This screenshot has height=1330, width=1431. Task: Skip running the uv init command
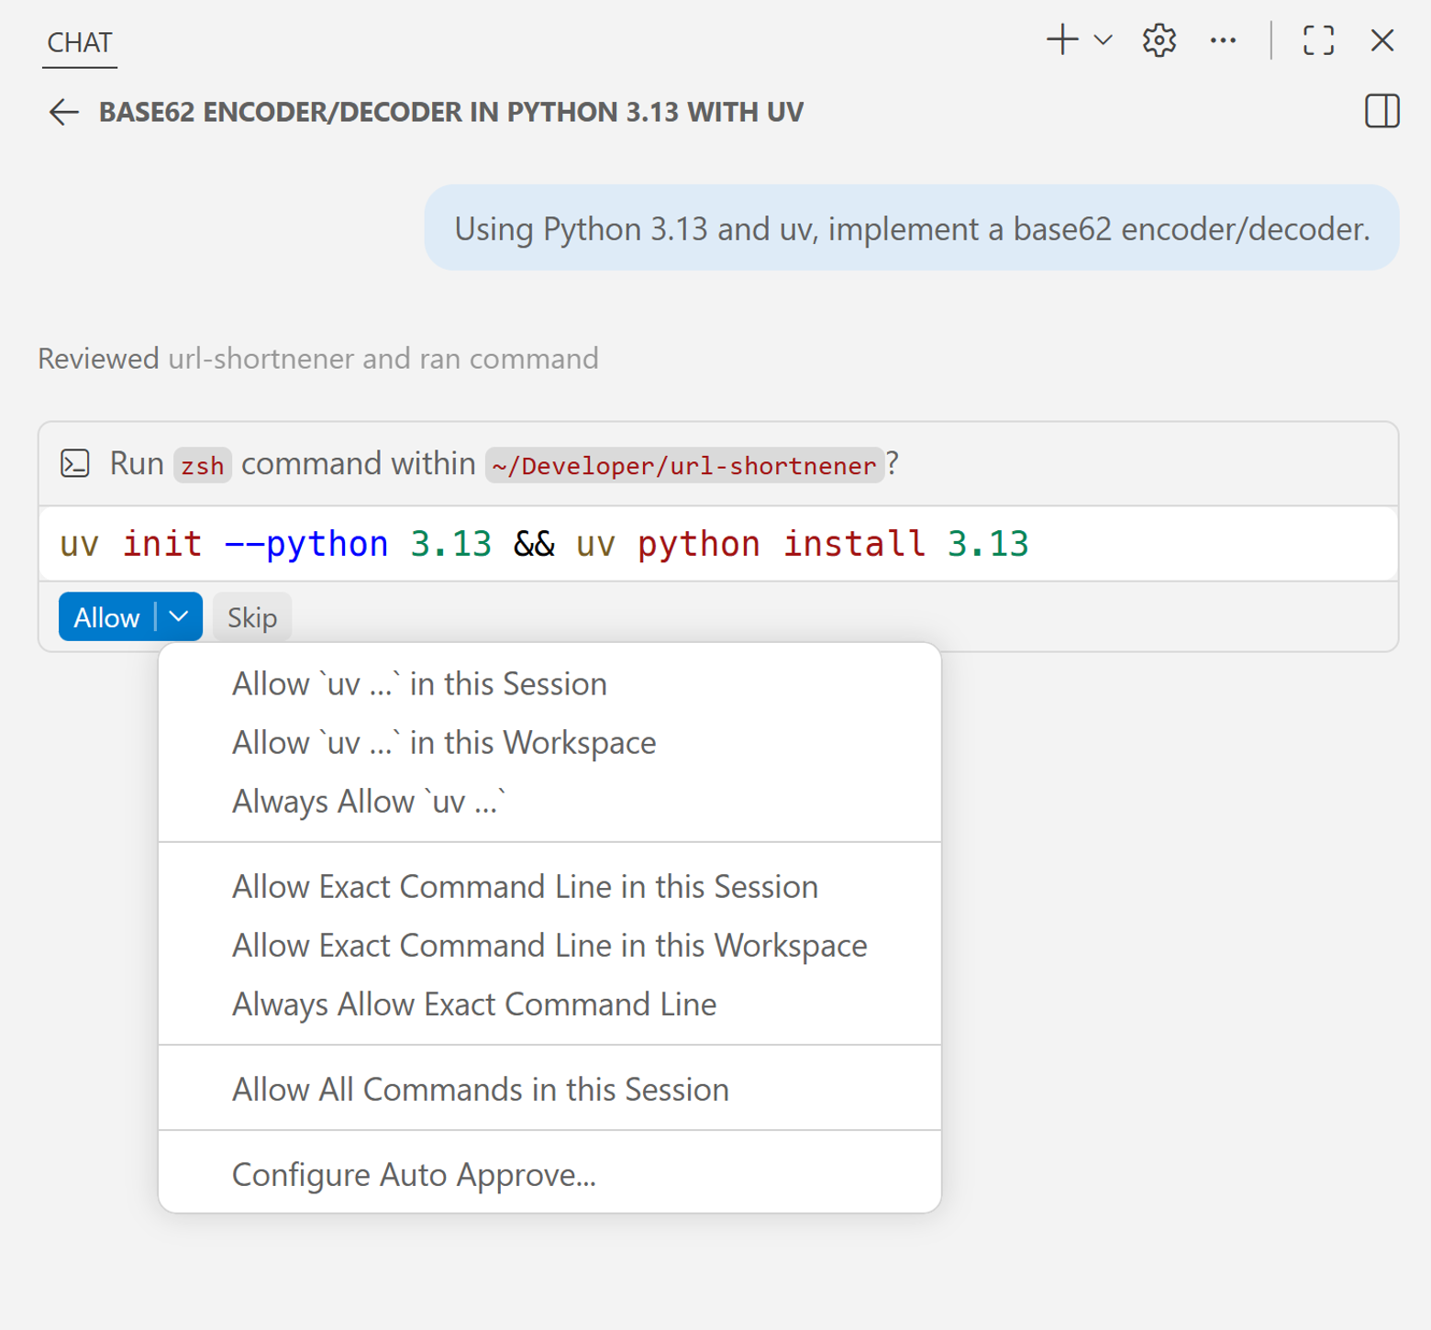click(x=251, y=616)
